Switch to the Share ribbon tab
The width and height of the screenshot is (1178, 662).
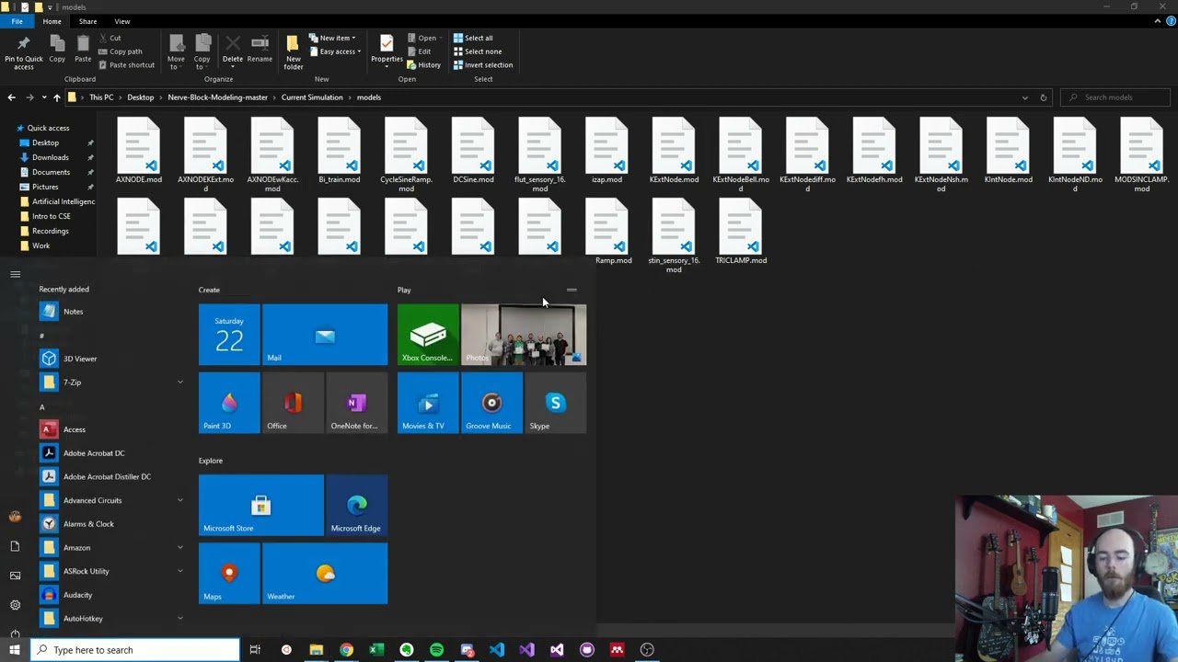(87, 21)
